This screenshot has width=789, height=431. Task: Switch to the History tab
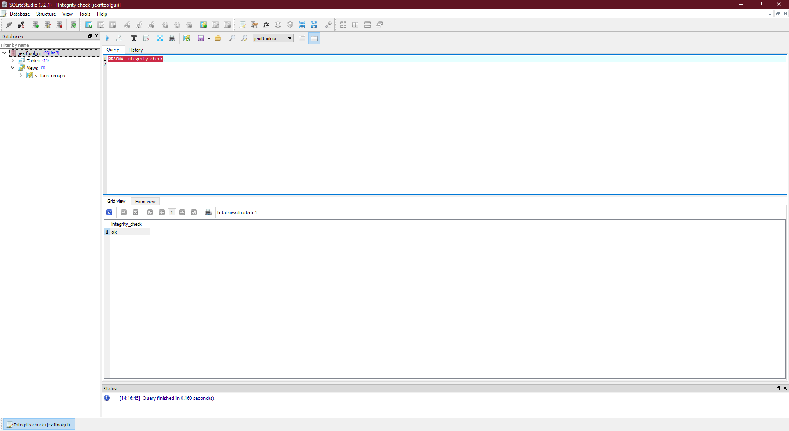pyautogui.click(x=136, y=50)
